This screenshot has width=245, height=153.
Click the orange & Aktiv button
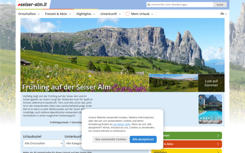coord(193,144)
